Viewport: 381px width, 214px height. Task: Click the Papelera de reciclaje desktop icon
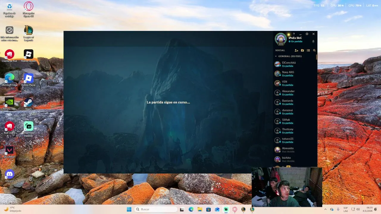[9, 10]
